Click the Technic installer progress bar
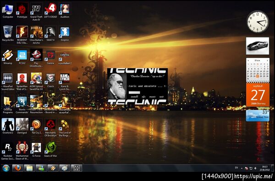 pos(134,93)
